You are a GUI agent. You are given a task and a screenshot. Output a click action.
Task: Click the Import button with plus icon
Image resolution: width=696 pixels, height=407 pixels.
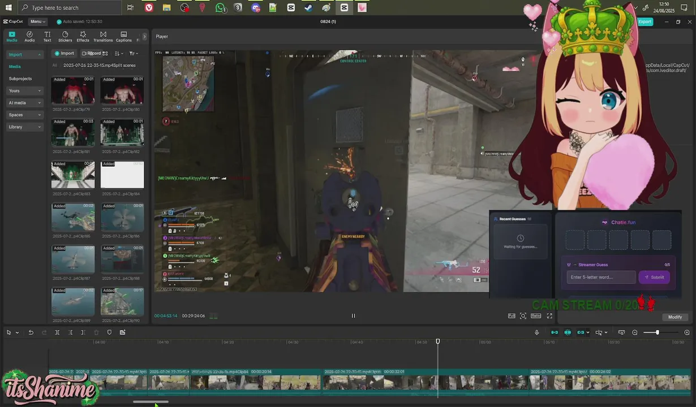click(x=65, y=53)
